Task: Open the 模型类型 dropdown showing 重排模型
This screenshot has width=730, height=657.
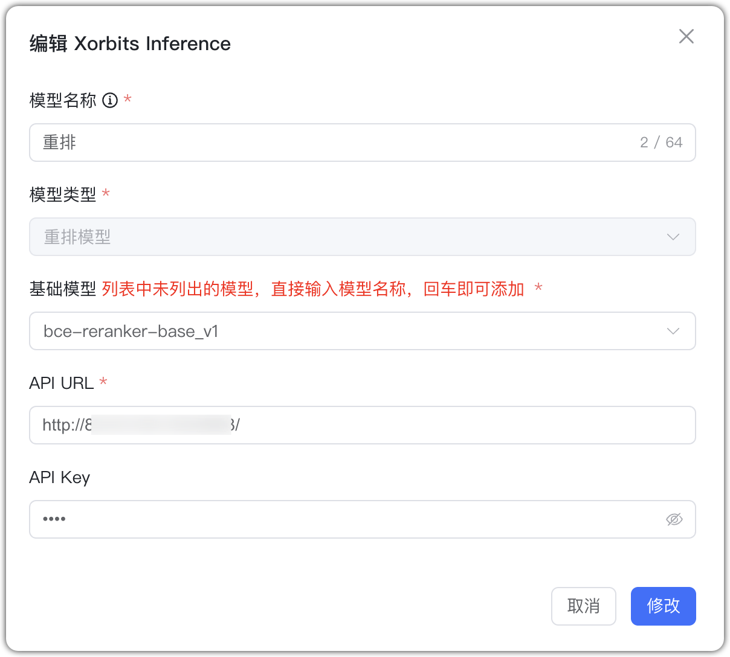Action: [x=363, y=237]
